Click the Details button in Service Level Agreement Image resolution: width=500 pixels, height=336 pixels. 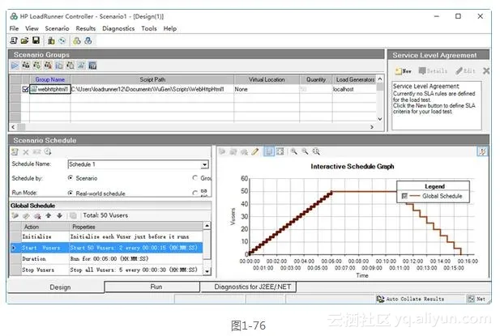click(x=433, y=70)
